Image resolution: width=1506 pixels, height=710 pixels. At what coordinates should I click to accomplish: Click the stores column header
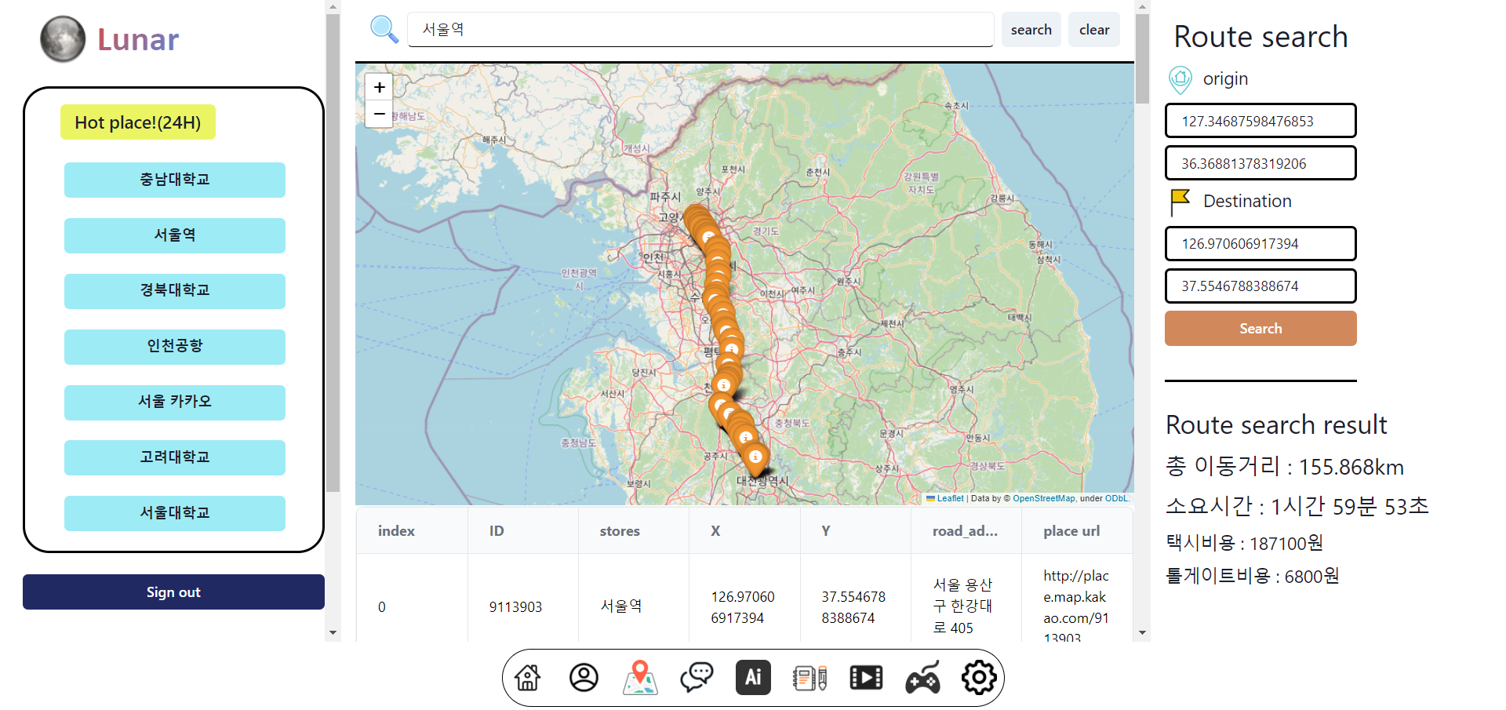click(633, 531)
